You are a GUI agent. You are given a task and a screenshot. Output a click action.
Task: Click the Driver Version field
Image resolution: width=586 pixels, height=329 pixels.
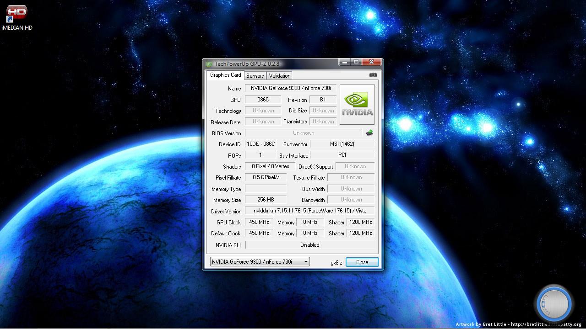click(309, 211)
